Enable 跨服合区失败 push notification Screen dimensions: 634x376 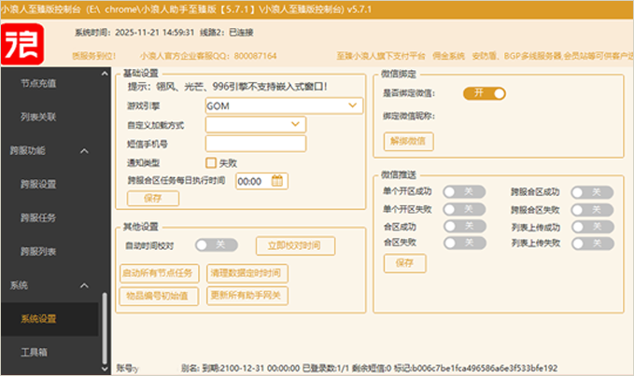[x=591, y=209]
